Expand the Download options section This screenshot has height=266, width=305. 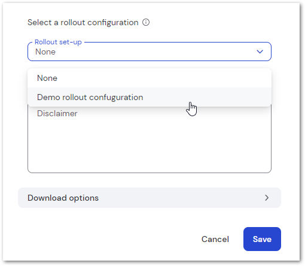coord(150,198)
